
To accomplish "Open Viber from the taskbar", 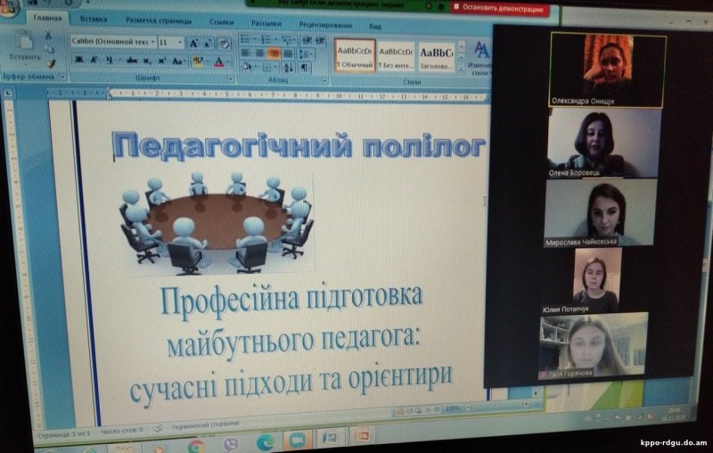I will 231,445.
